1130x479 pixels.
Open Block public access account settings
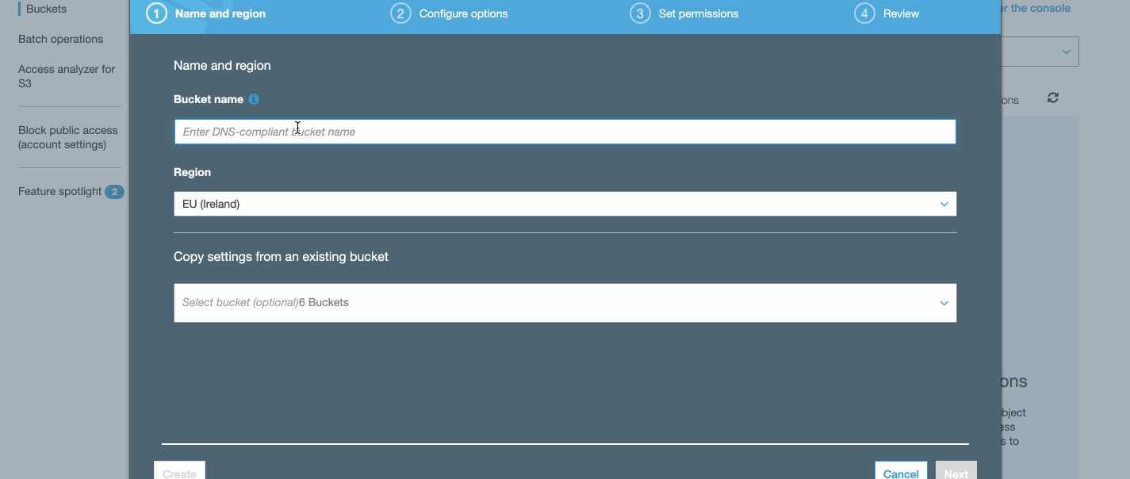(68, 136)
